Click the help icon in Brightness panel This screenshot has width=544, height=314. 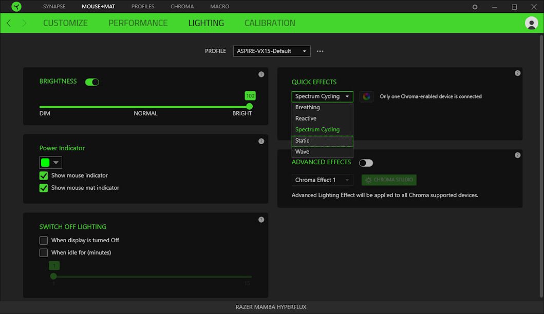[x=261, y=74]
